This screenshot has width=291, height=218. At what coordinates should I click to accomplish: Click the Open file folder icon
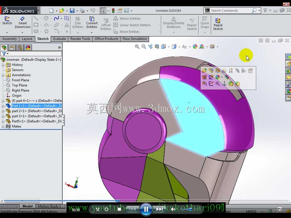click(62, 11)
